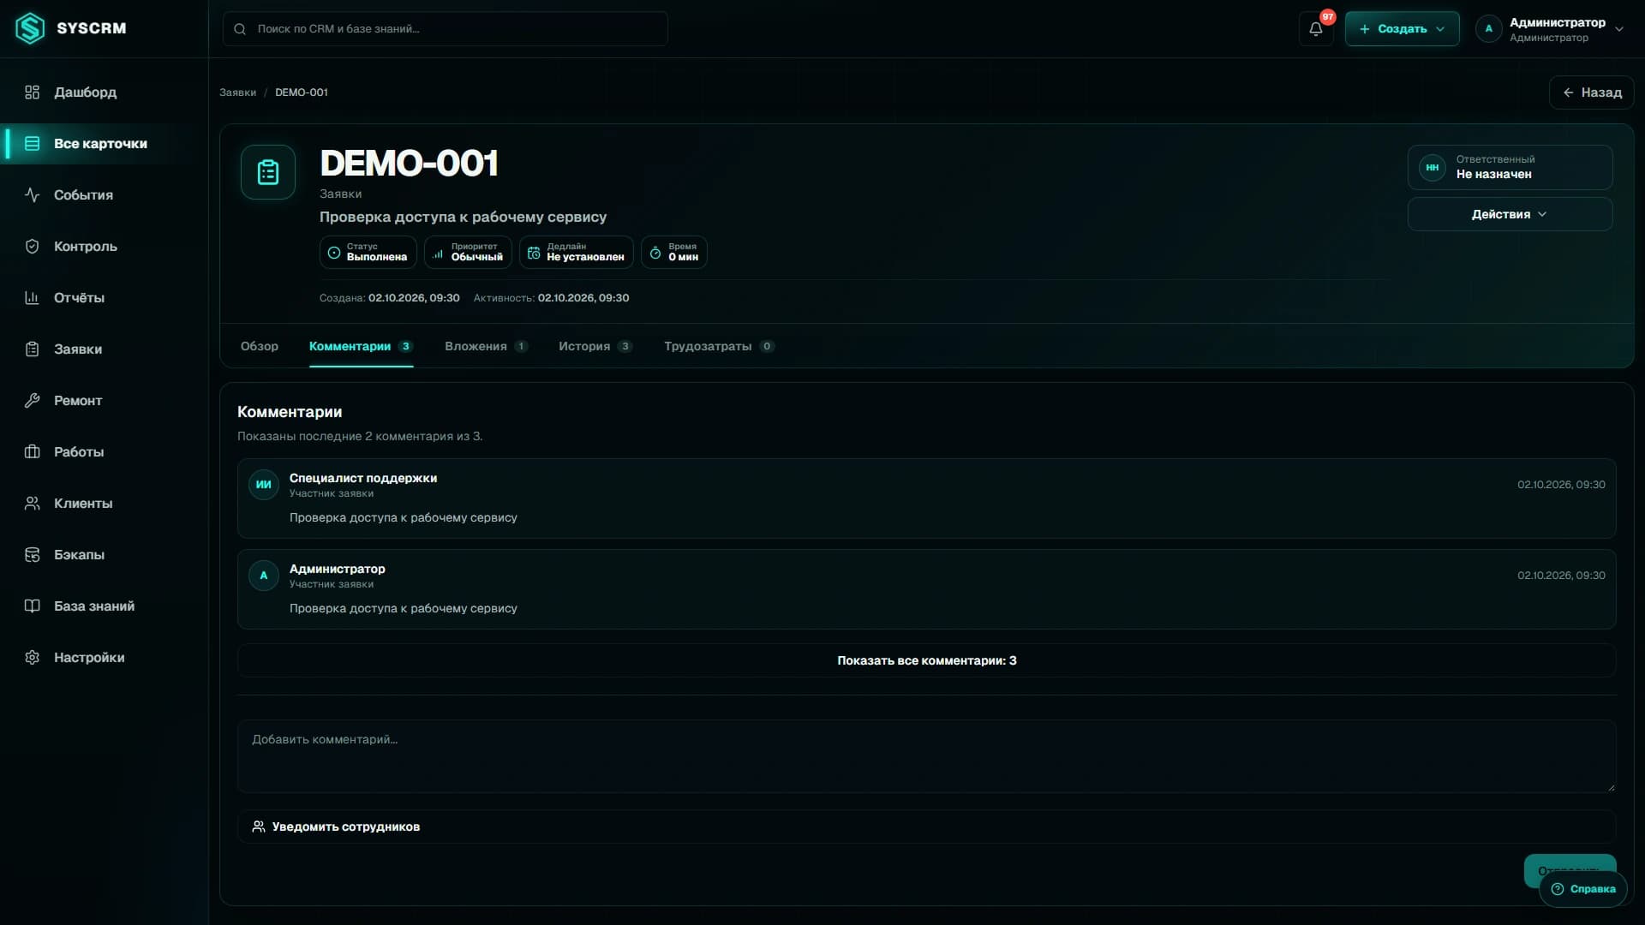Open the События sidebar section

104,195
